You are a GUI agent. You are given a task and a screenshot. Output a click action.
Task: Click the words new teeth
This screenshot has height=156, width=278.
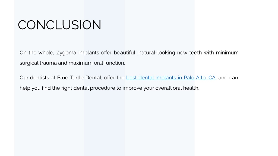pyautogui.click(x=189, y=53)
